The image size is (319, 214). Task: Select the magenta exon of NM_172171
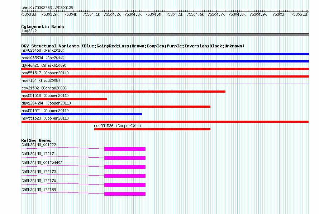[125, 158]
